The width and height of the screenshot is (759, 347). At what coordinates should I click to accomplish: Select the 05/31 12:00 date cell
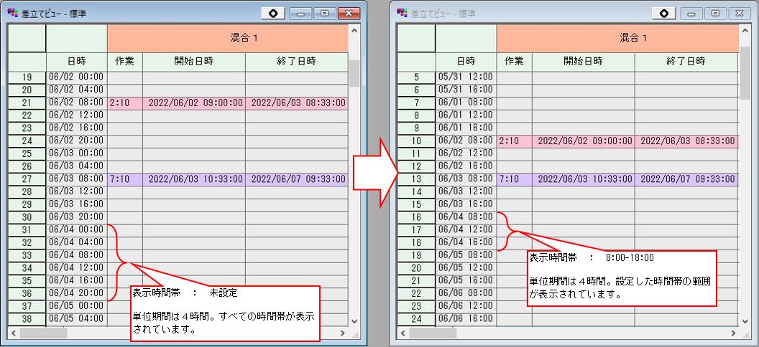pos(466,77)
